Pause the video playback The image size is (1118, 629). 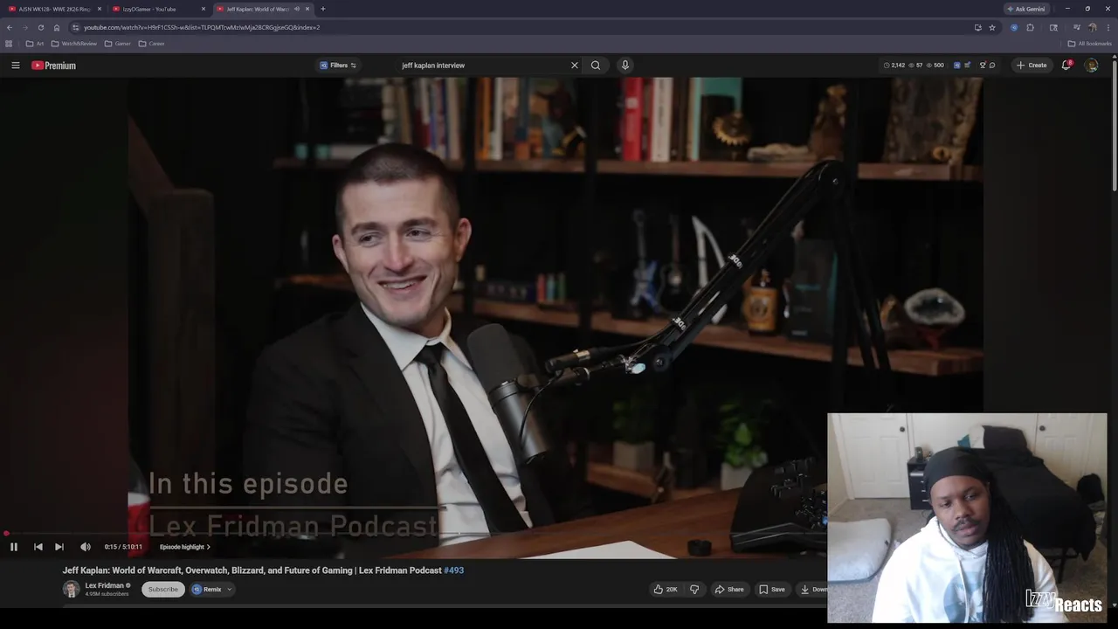pyautogui.click(x=14, y=547)
